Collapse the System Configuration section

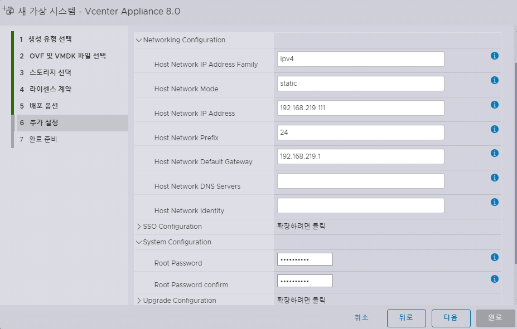(x=139, y=242)
